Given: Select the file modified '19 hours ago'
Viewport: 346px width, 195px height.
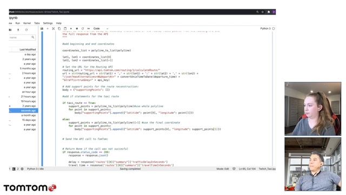Looking at the screenshot, I should coord(23,101).
